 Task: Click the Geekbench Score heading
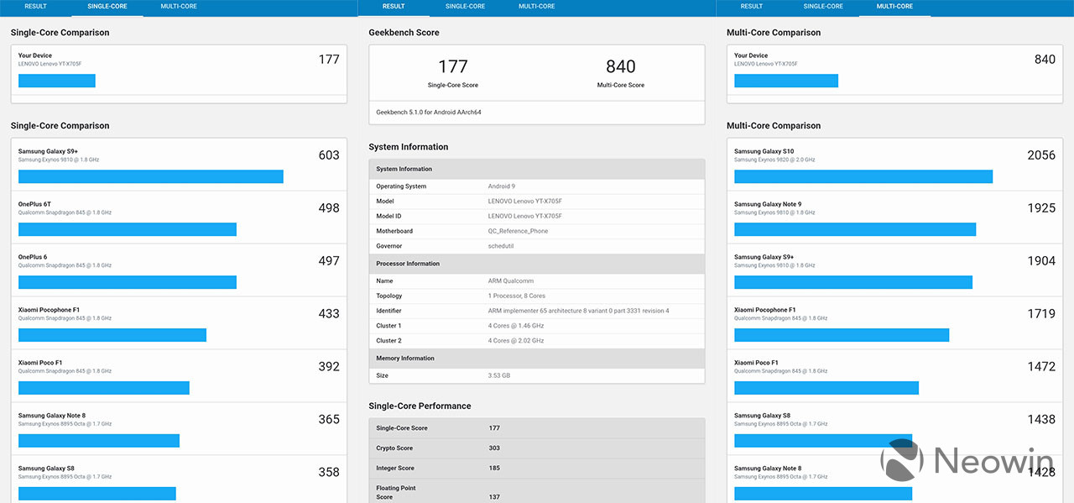[404, 33]
